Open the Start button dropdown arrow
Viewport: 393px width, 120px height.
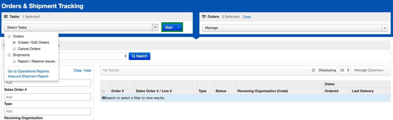click(x=179, y=27)
